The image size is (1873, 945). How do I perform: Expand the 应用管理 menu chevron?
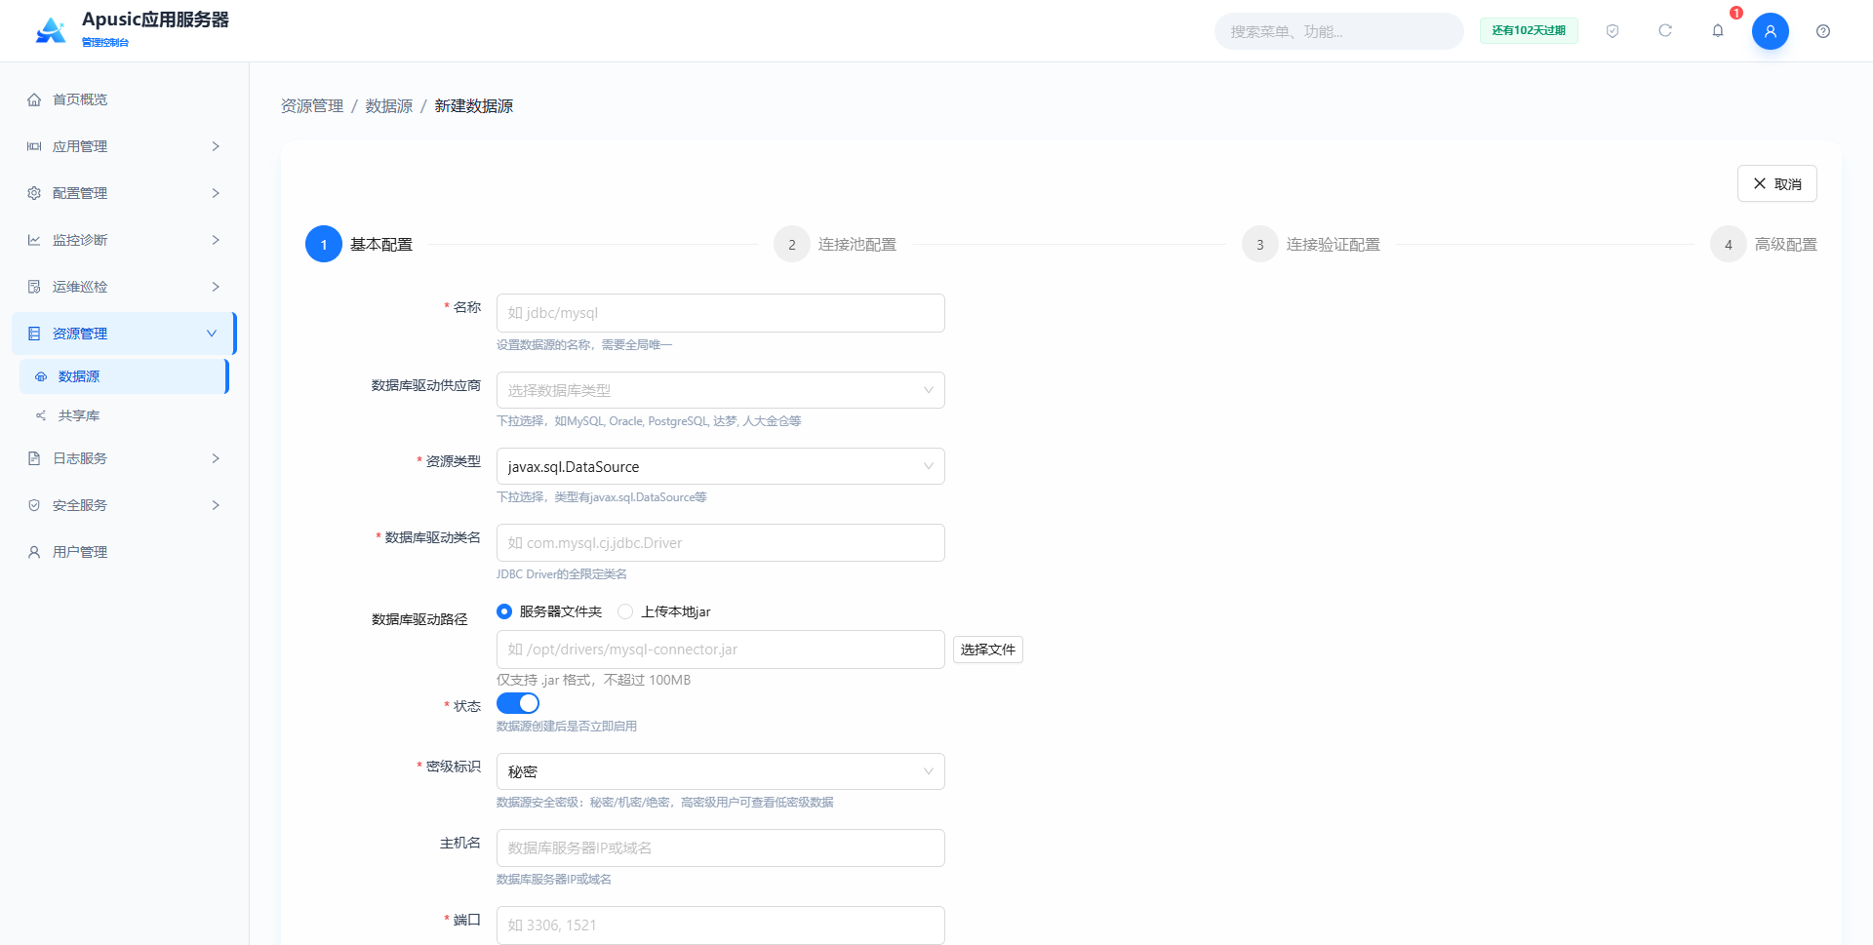pyautogui.click(x=216, y=146)
